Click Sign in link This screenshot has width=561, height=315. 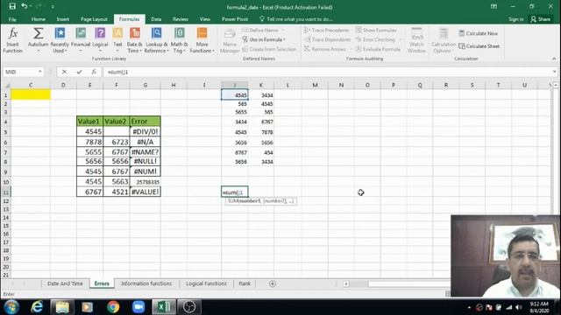point(515,19)
